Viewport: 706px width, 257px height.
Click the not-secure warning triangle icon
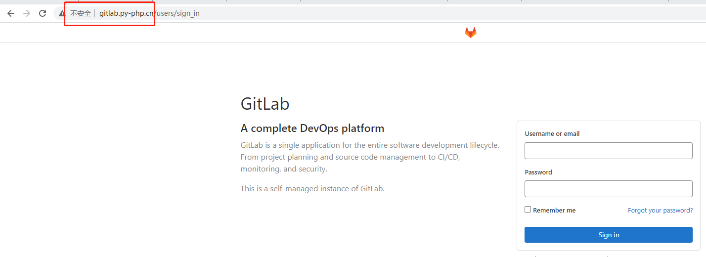pyautogui.click(x=62, y=14)
